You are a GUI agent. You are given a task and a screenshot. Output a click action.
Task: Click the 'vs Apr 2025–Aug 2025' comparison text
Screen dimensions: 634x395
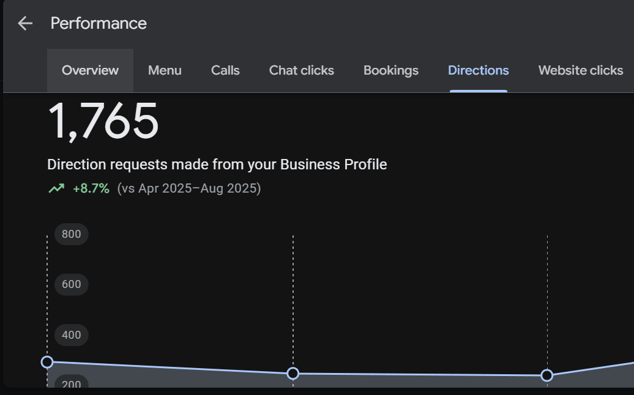pyautogui.click(x=189, y=188)
